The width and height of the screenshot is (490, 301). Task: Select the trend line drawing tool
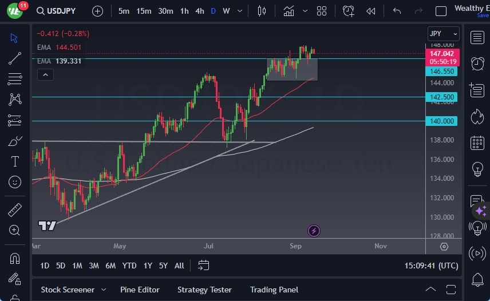(15, 58)
